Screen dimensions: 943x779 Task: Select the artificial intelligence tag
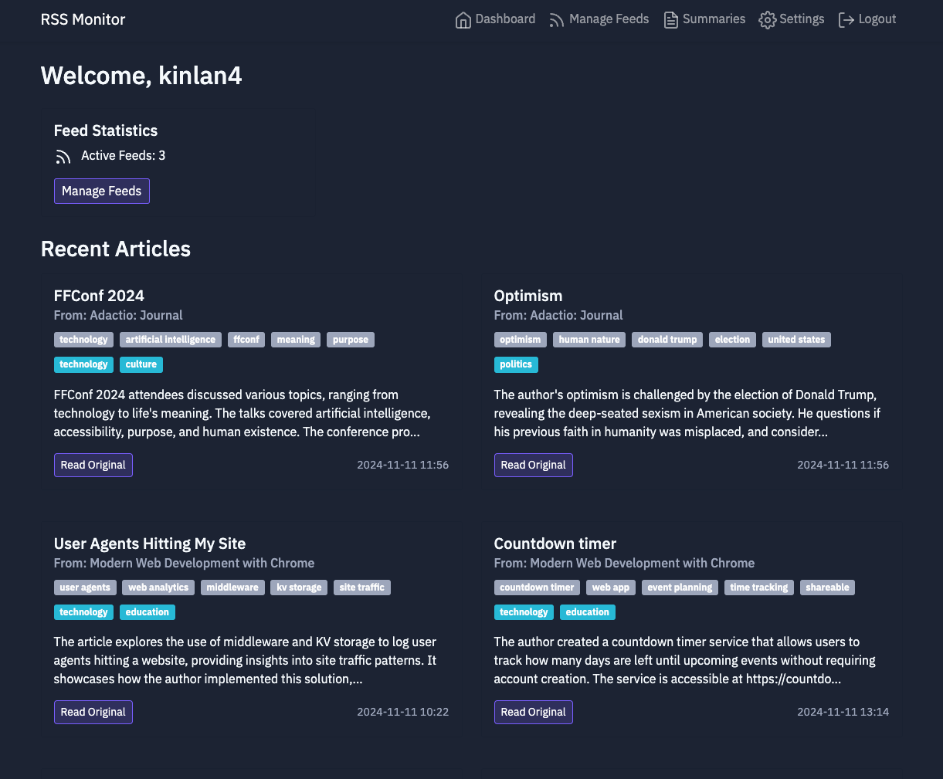(171, 340)
